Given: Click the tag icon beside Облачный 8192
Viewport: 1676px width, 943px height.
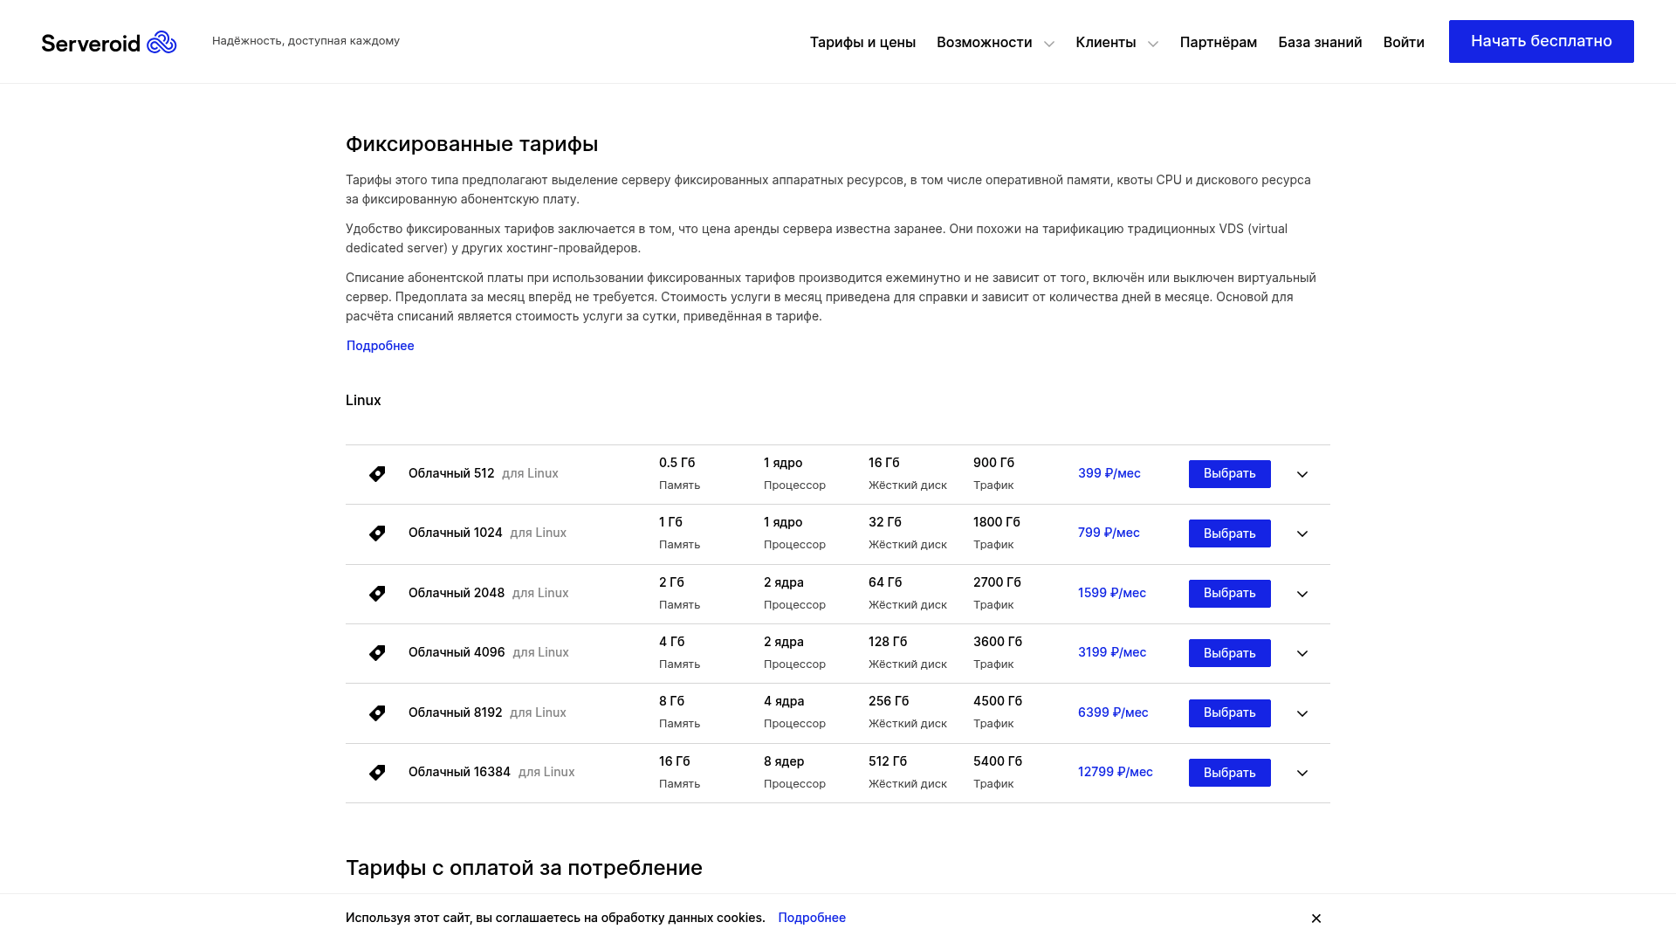Looking at the screenshot, I should tap(377, 713).
